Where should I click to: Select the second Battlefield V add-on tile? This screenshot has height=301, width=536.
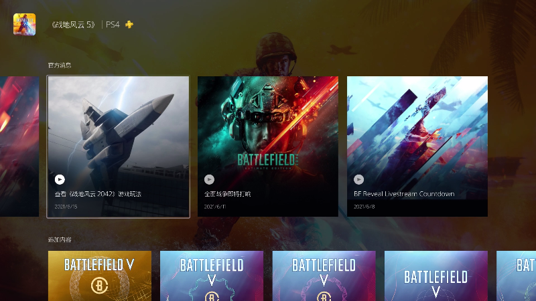(212, 276)
